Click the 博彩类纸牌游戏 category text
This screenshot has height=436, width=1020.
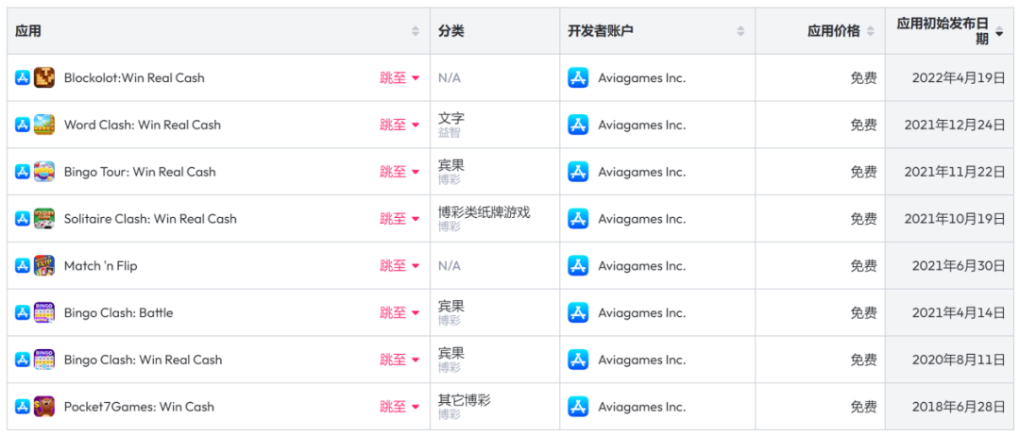(484, 211)
